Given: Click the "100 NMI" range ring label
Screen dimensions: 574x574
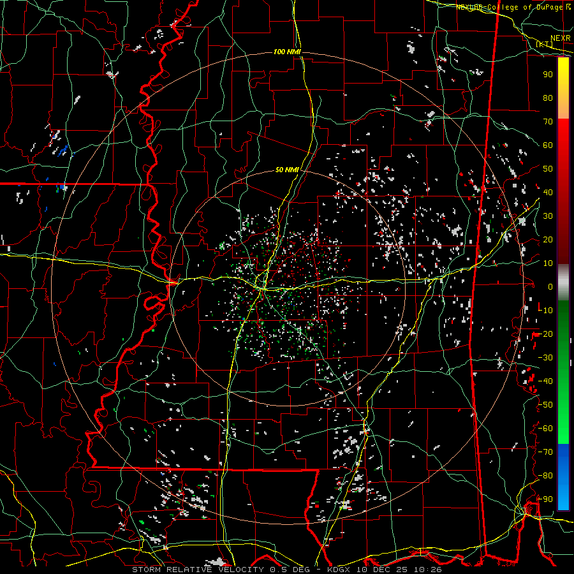Looking at the screenshot, I should (287, 52).
